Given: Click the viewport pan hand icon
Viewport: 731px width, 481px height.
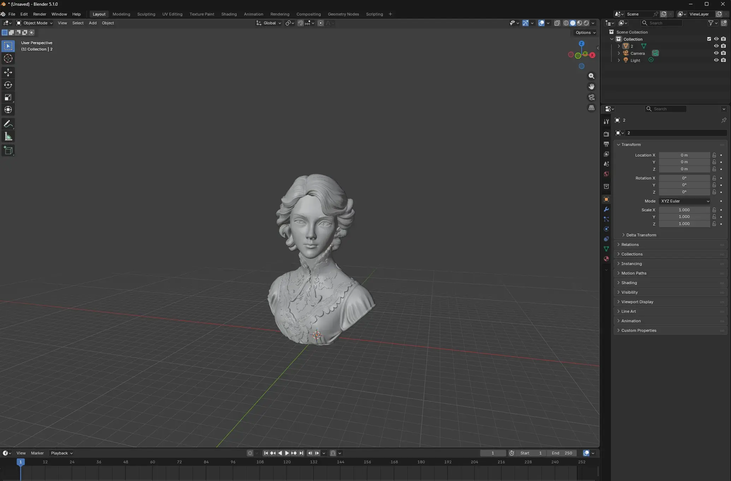Looking at the screenshot, I should pyautogui.click(x=592, y=87).
